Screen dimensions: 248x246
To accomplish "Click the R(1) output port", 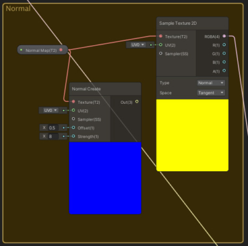I will (x=224, y=45).
